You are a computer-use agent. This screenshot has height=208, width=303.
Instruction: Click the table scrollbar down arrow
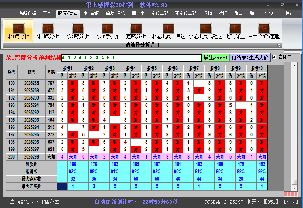[x=295, y=189]
